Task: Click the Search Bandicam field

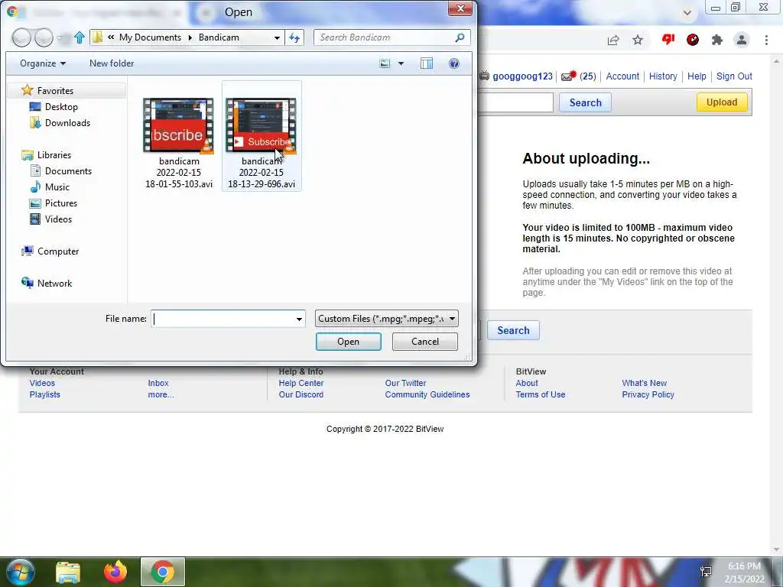Action: (x=385, y=37)
